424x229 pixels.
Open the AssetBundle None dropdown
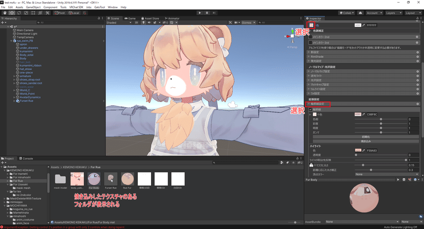pyautogui.click(x=363, y=222)
